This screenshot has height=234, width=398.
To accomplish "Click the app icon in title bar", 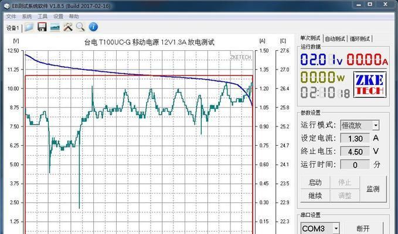I will [6, 6].
